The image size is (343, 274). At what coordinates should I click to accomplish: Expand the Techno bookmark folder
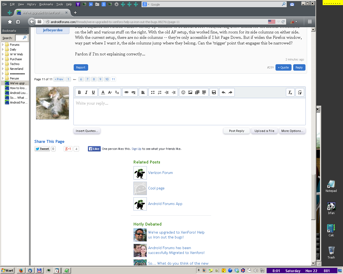point(3,64)
